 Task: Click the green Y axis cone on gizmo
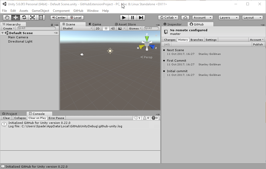[x=147, y=38]
